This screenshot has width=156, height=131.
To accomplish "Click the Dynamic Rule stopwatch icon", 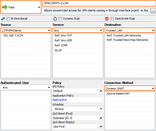I will point(55,19).
